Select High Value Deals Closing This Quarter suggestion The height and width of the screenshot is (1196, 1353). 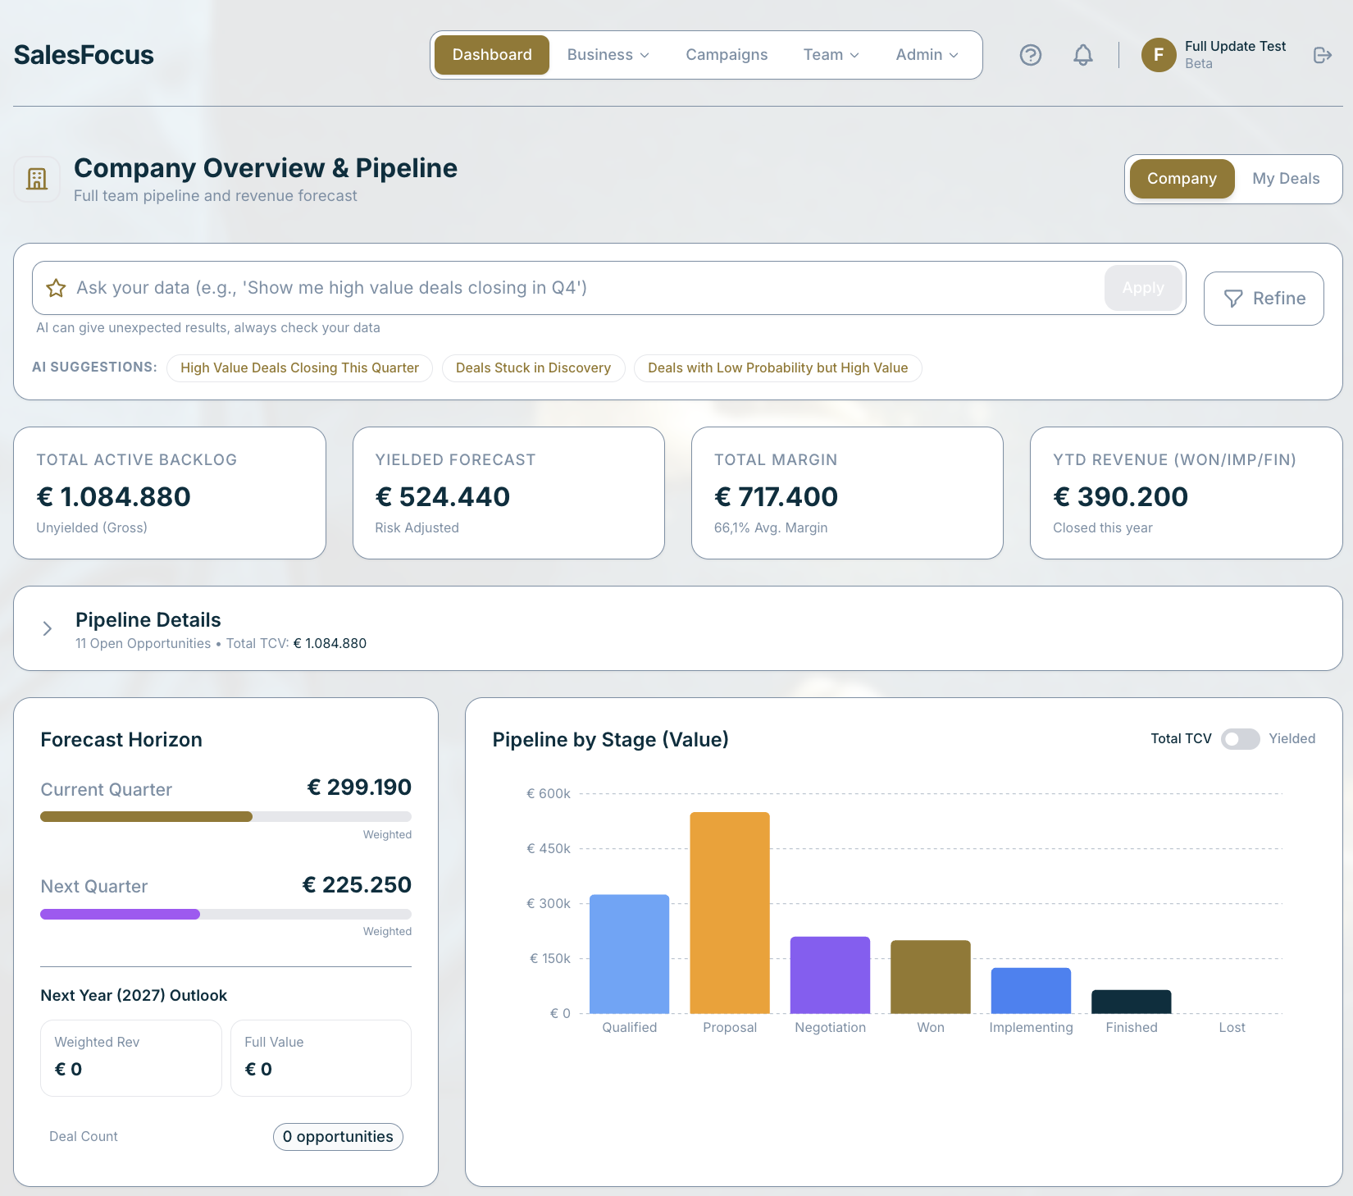pos(299,368)
